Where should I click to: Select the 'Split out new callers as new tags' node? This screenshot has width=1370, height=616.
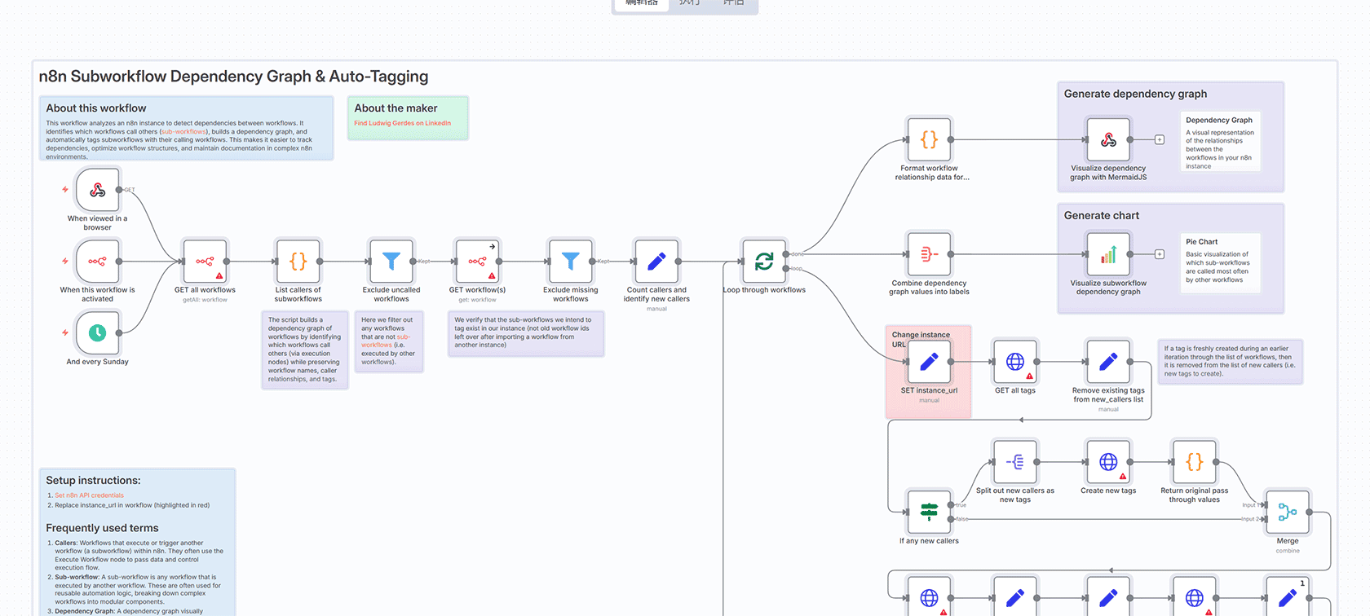click(1015, 462)
